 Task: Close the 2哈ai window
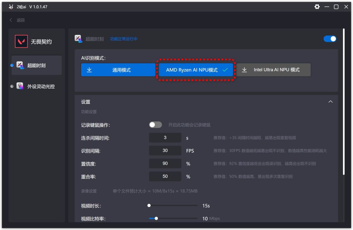[346, 7]
